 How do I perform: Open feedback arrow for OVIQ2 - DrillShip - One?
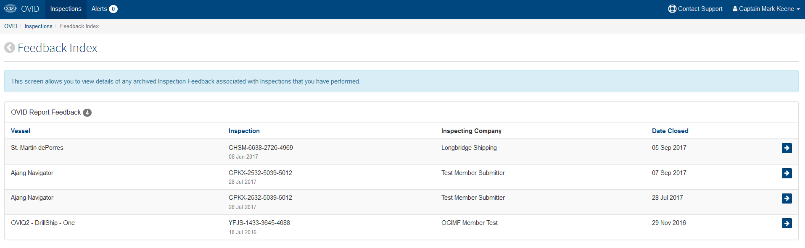[x=787, y=223]
